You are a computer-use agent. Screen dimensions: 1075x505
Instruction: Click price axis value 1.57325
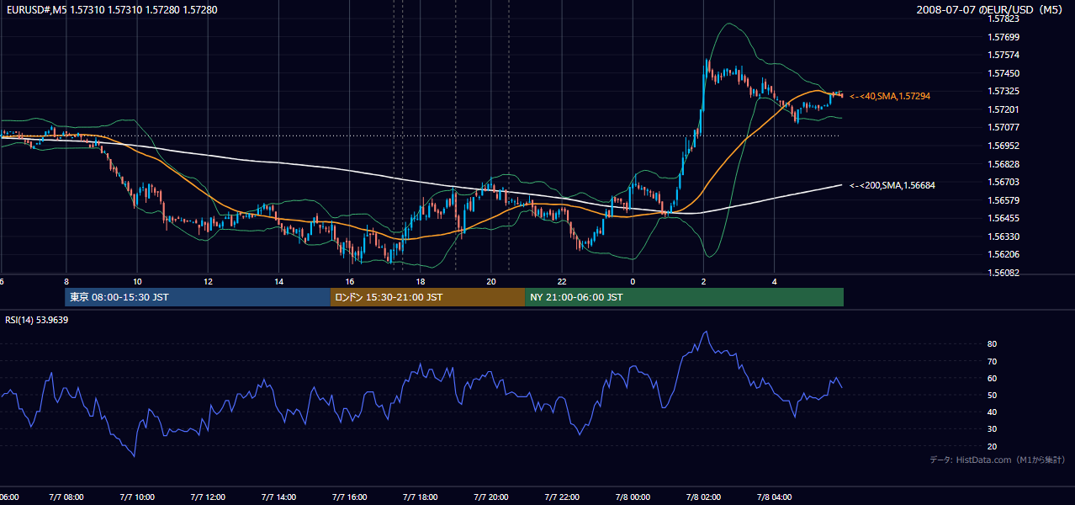coord(1004,91)
